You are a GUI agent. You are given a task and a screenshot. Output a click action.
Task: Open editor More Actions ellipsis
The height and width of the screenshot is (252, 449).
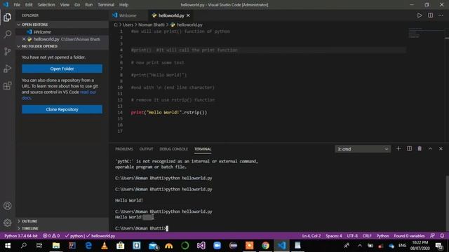pyautogui.click(x=441, y=15)
